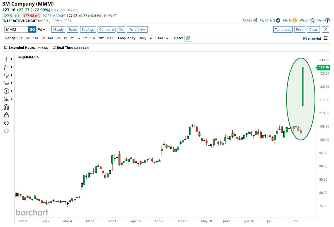Open the Tools button
This screenshot has width=334, height=227.
click(x=73, y=29)
